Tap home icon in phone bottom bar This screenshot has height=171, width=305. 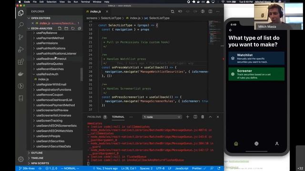236,143
